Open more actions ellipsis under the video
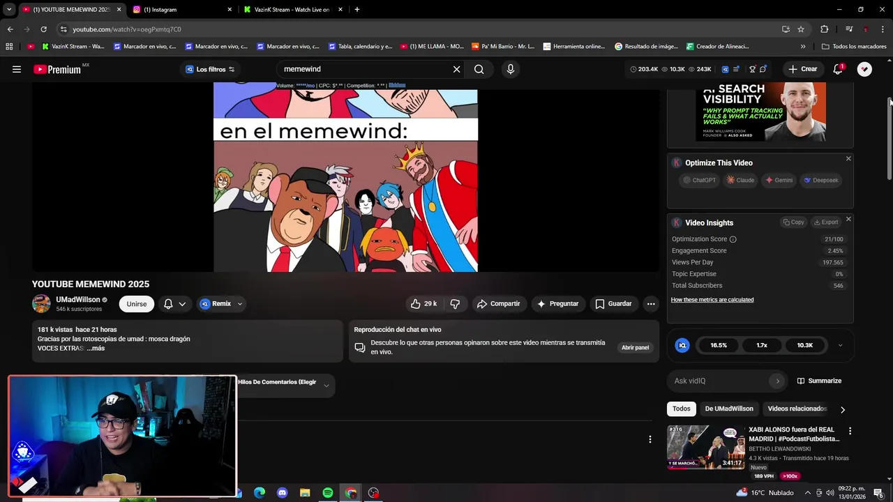Screen dimensions: 893x502 click(x=650, y=303)
